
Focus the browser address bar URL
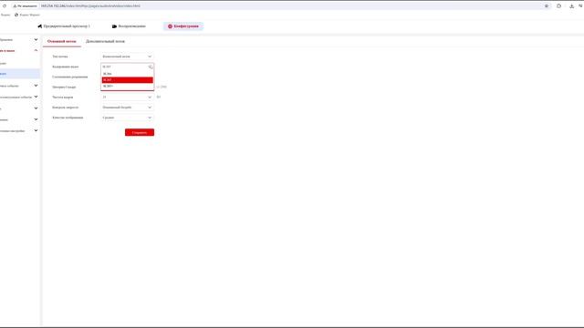[x=90, y=6]
